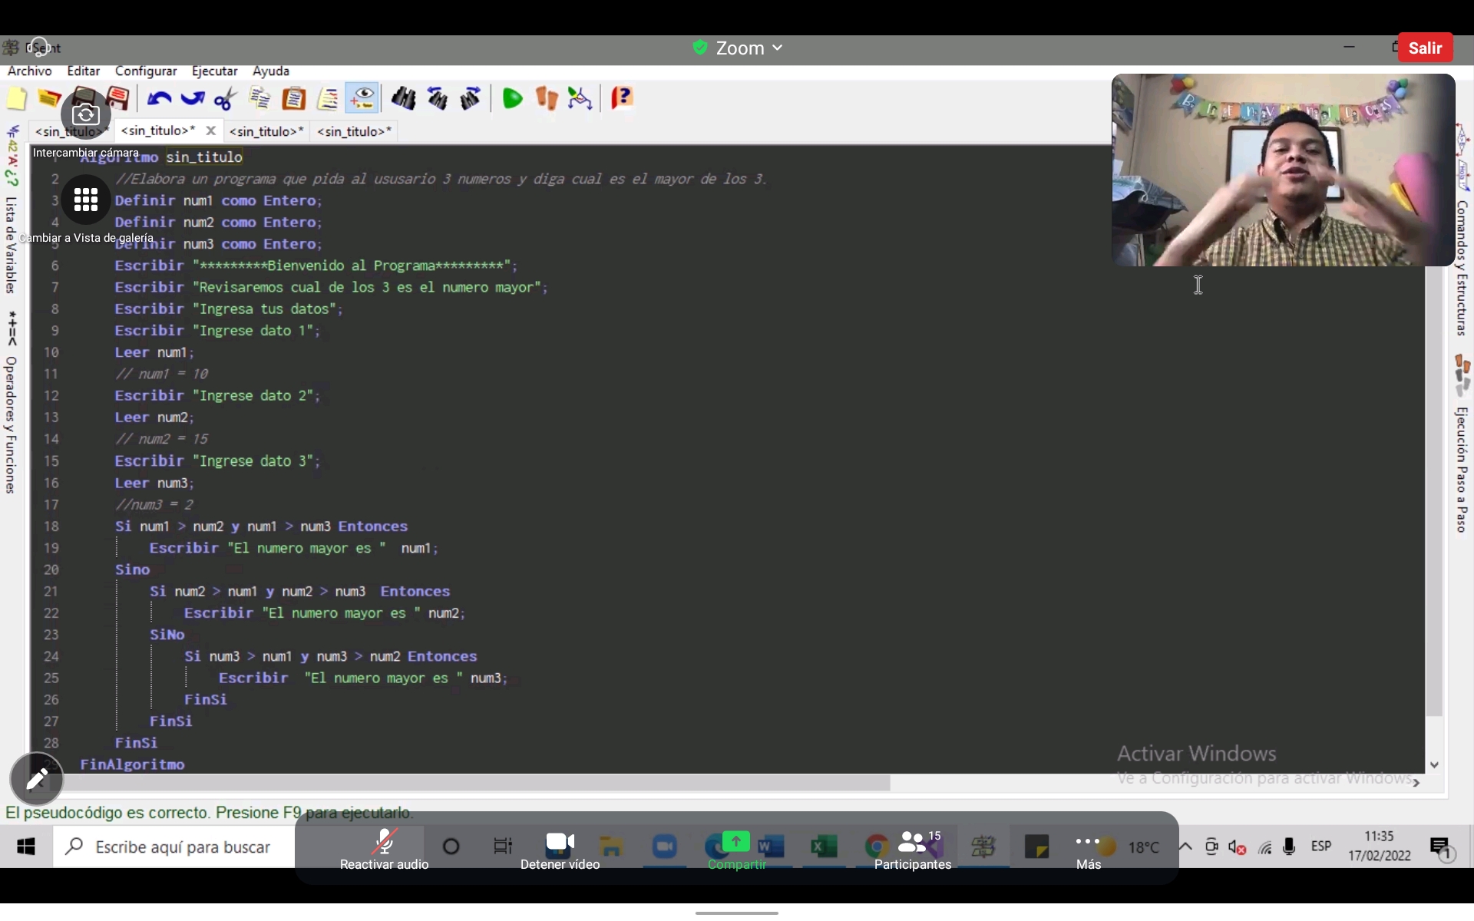Click the red Save As floppy icon
This screenshot has width=1474, height=921.
point(118,98)
